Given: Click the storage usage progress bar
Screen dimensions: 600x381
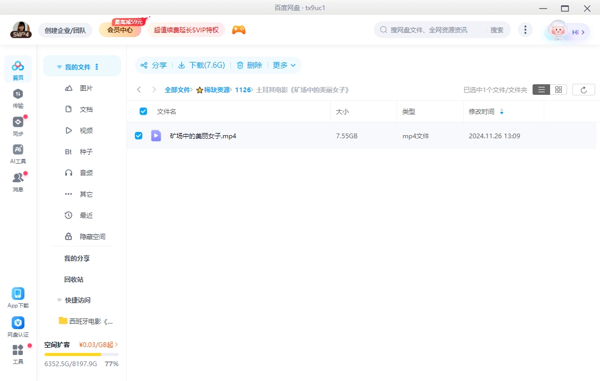Looking at the screenshot, I should point(81,354).
